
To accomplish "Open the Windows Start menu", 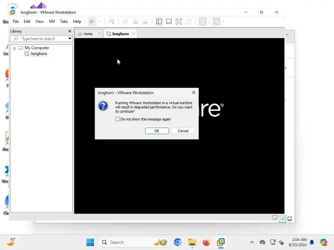I will (x=90, y=242).
